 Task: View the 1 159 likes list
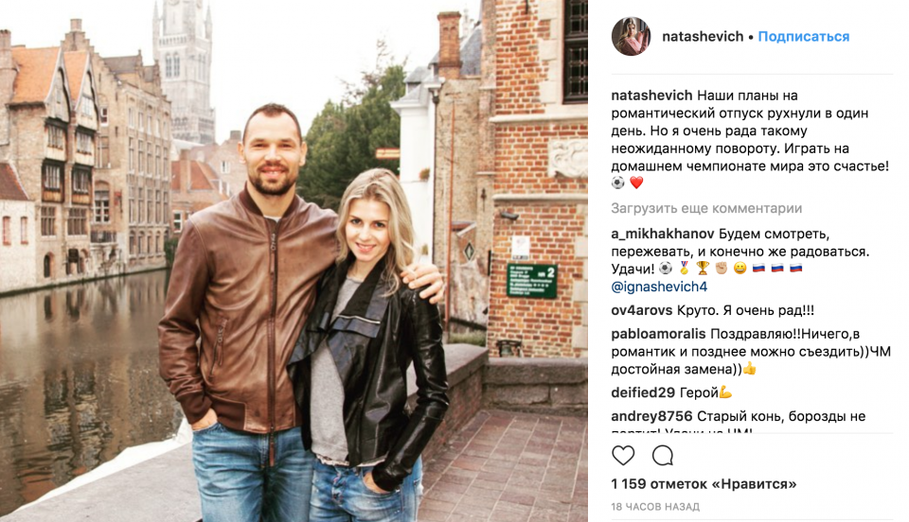704,484
